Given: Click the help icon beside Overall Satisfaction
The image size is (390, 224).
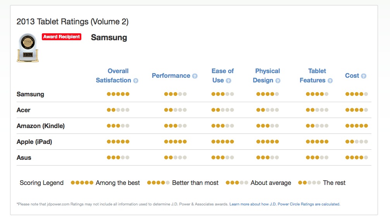Looking at the screenshot, I should click(136, 81).
